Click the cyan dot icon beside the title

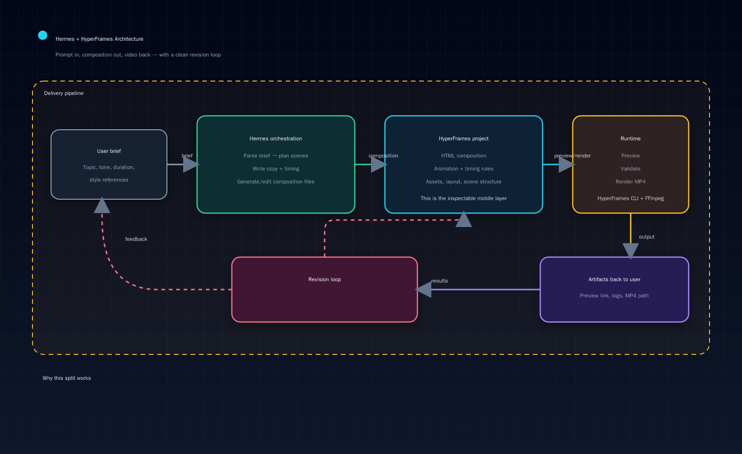tap(42, 35)
